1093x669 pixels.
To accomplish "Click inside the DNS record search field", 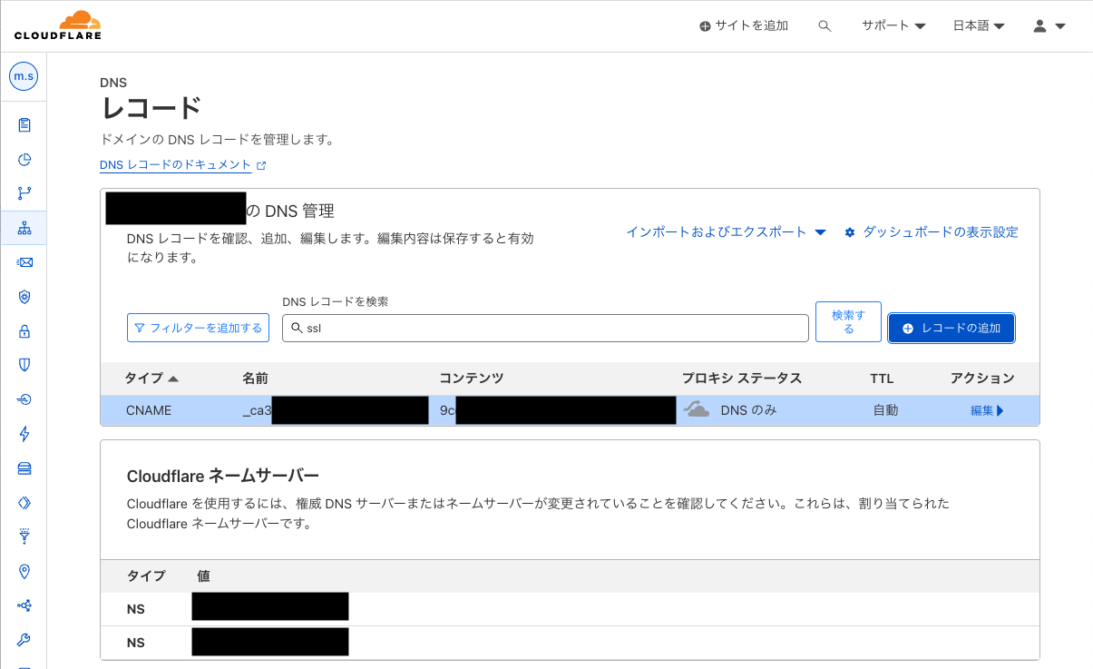I will click(544, 328).
